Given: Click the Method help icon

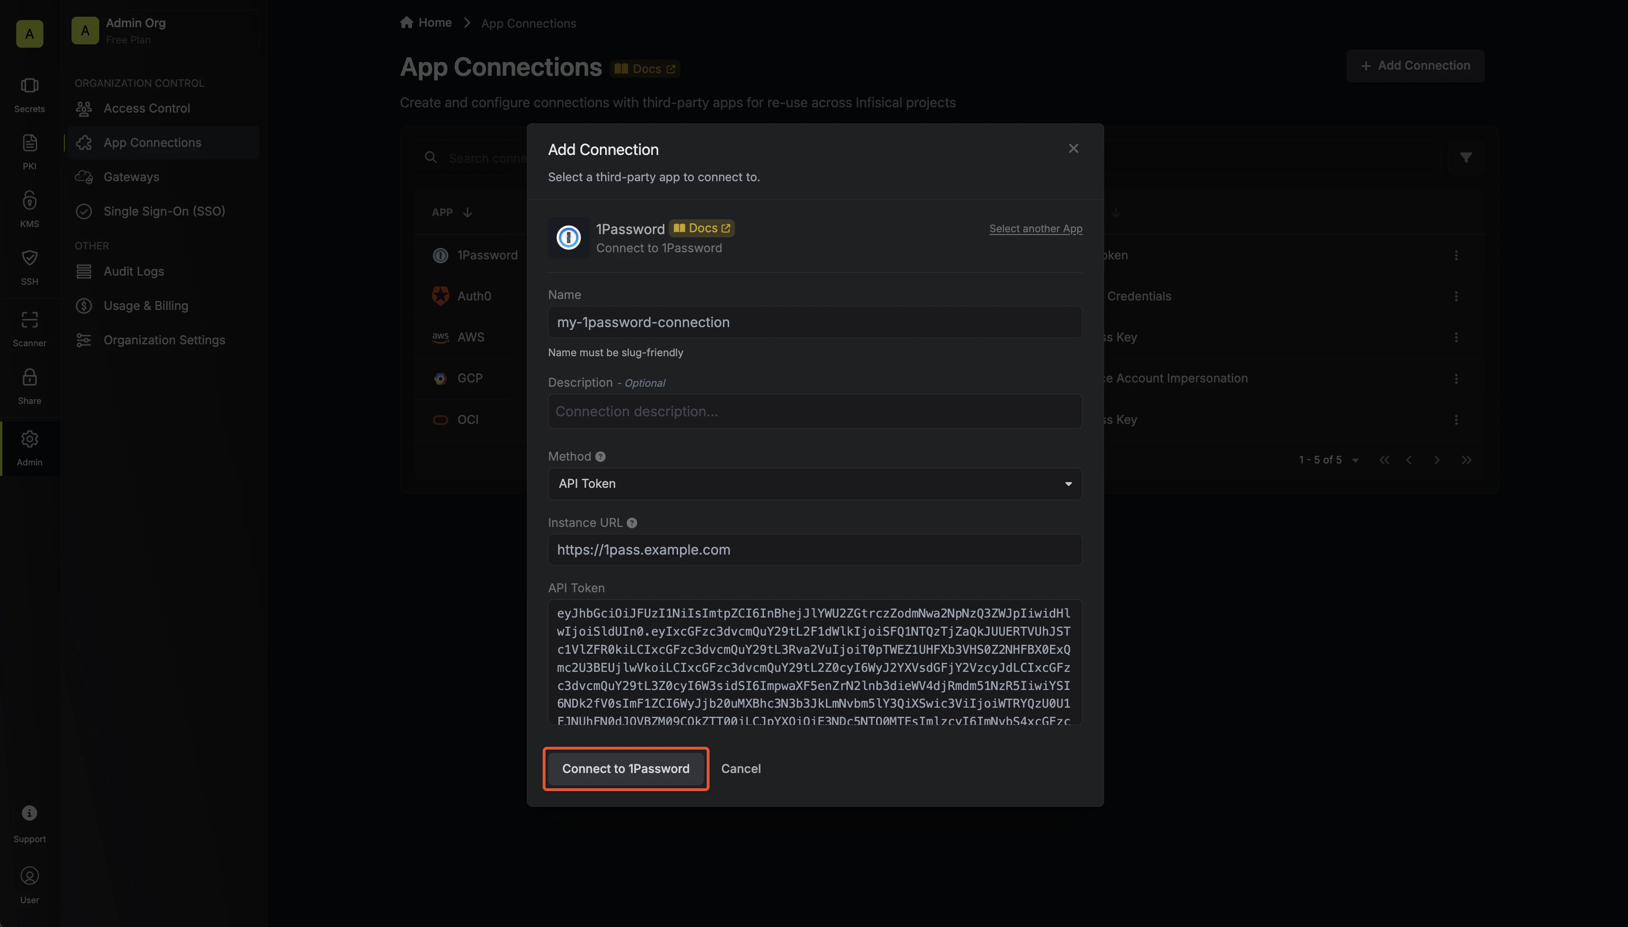Looking at the screenshot, I should click(600, 456).
